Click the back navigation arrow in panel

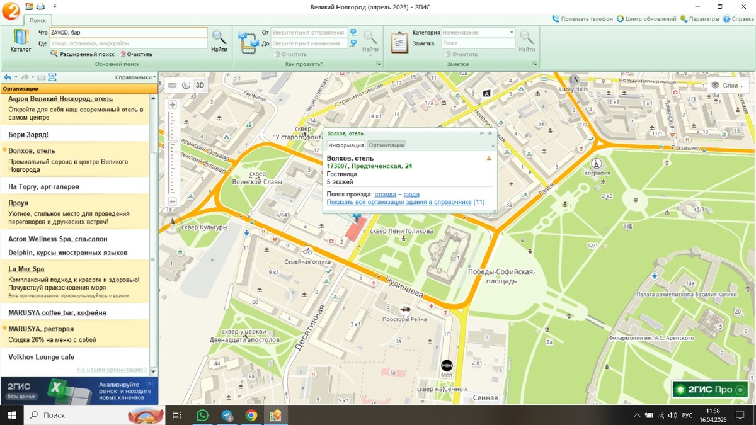tap(7, 77)
